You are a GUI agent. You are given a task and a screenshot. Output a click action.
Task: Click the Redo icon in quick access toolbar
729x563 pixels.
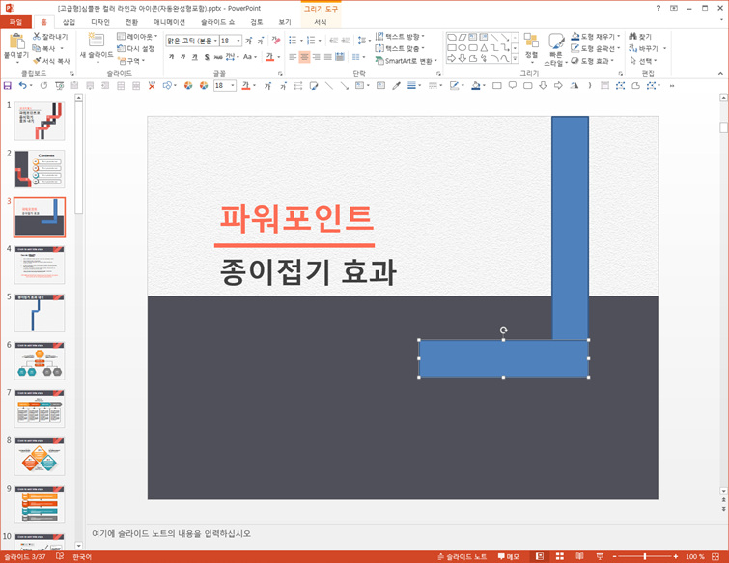[x=43, y=86]
